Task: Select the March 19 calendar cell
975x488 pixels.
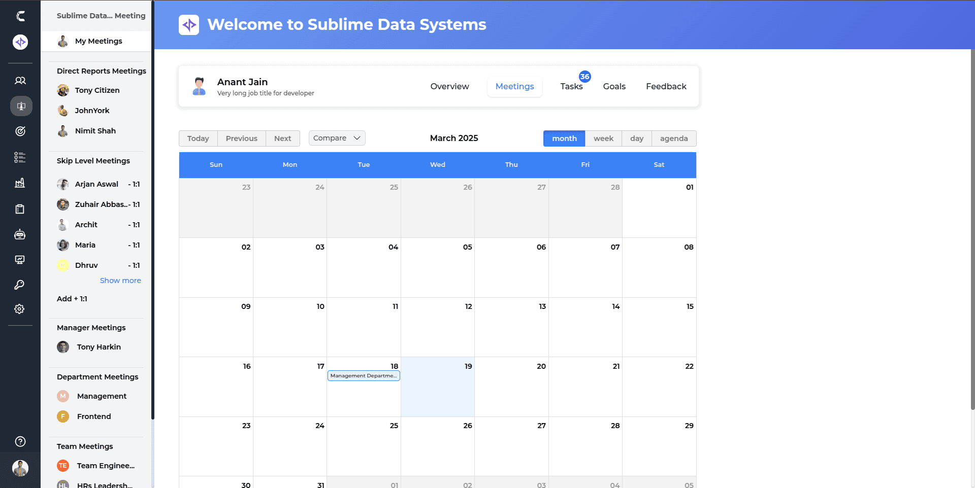Action: [438, 387]
